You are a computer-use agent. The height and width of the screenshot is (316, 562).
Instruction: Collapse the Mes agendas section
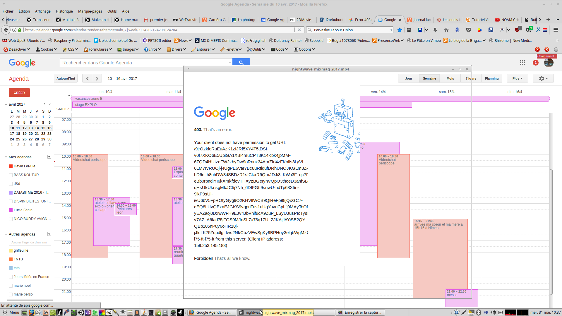(x=6, y=157)
